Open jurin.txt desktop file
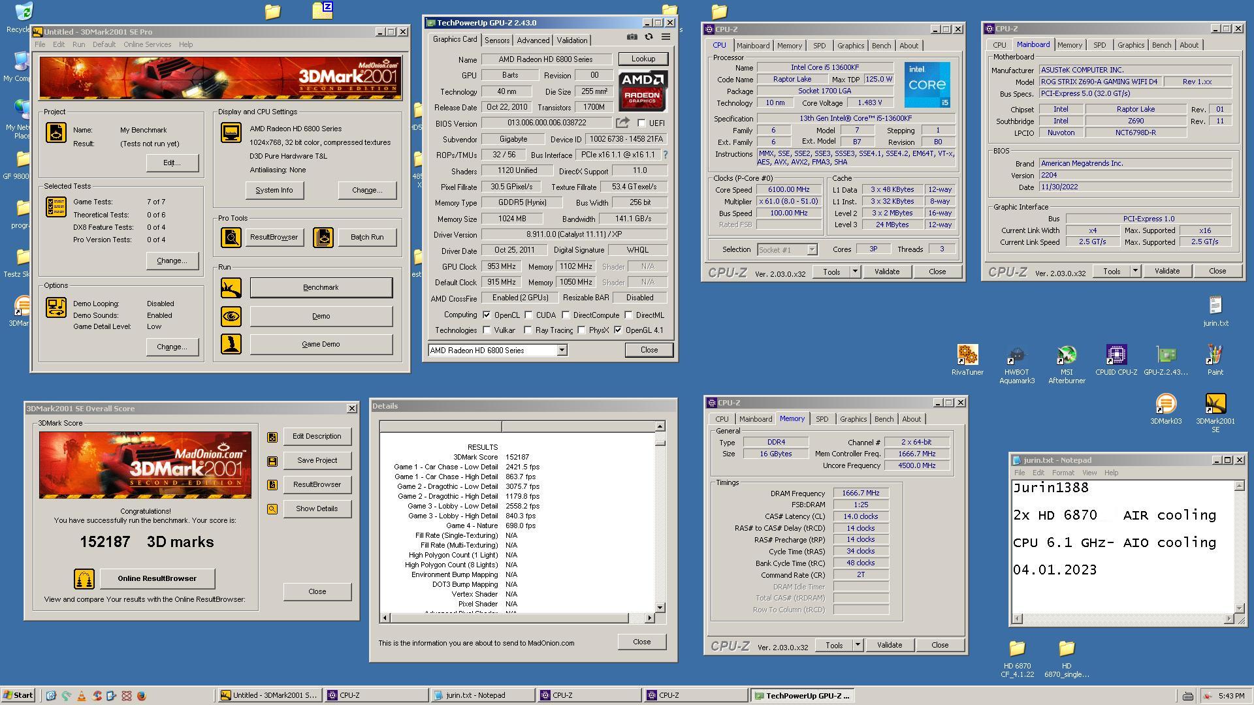The height and width of the screenshot is (705, 1254). (x=1215, y=311)
